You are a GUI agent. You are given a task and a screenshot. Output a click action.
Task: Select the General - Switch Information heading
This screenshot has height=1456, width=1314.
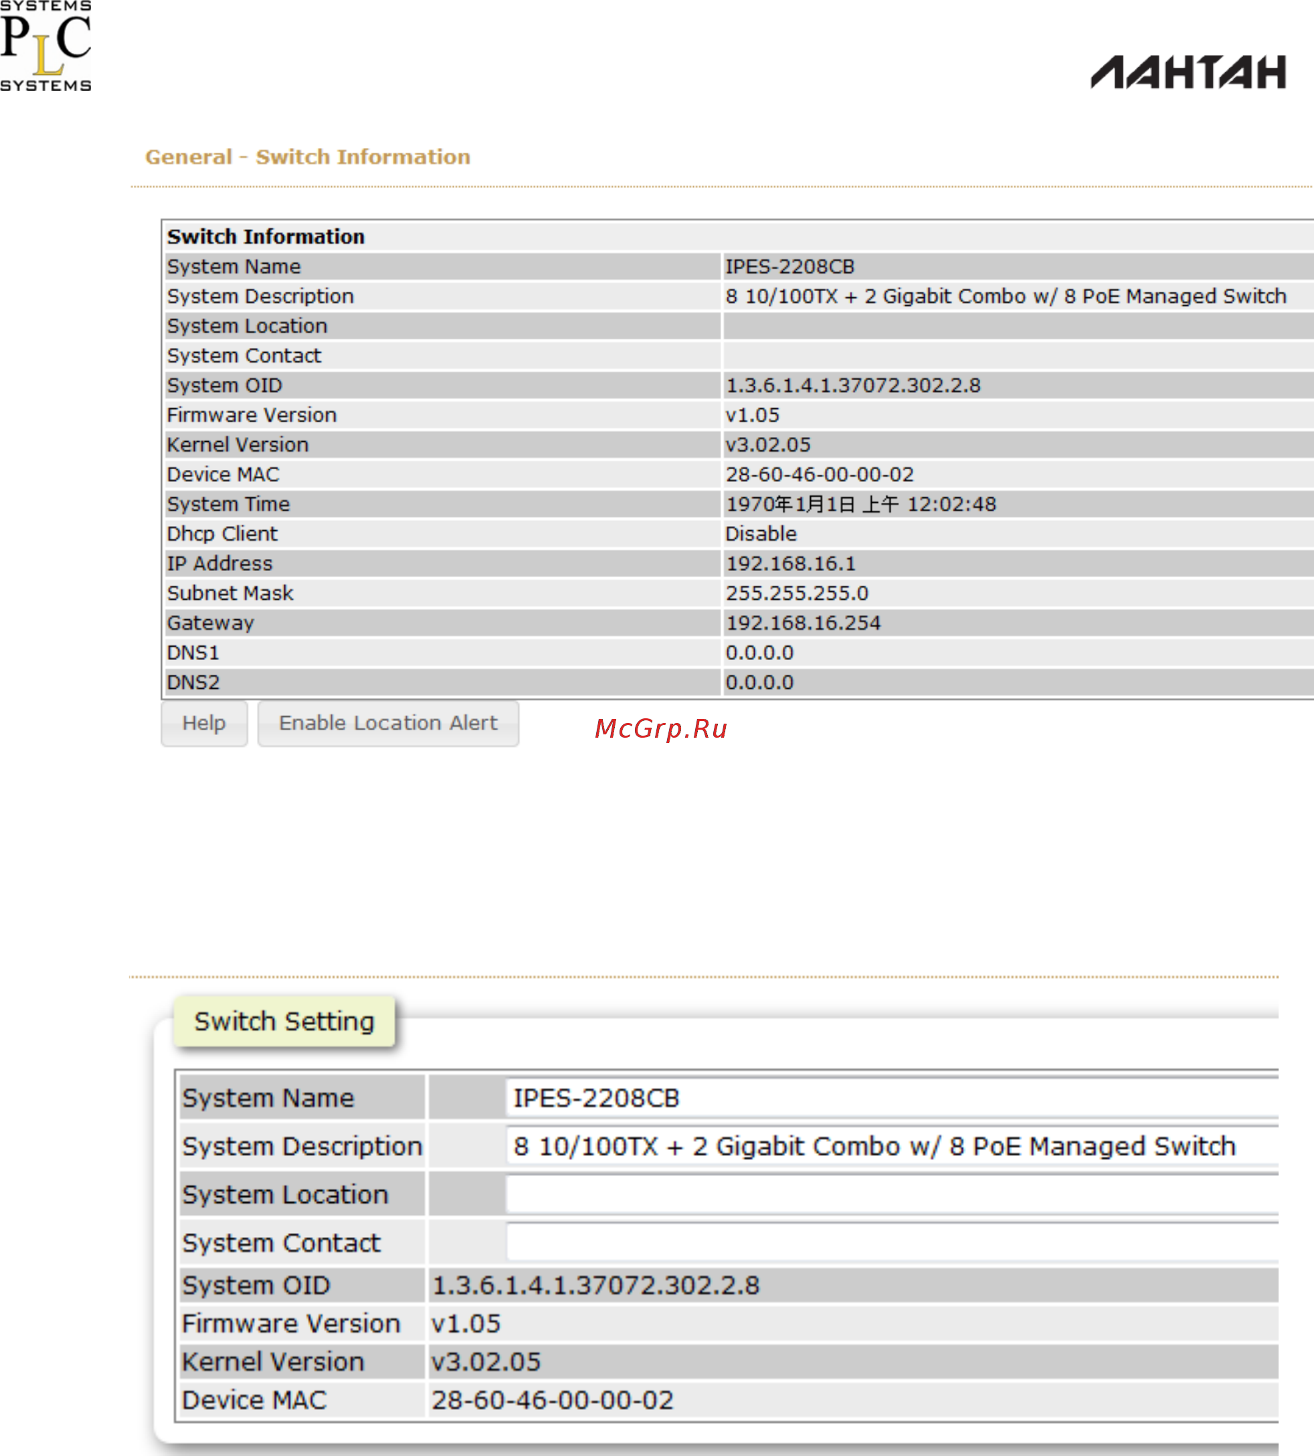[x=308, y=157]
